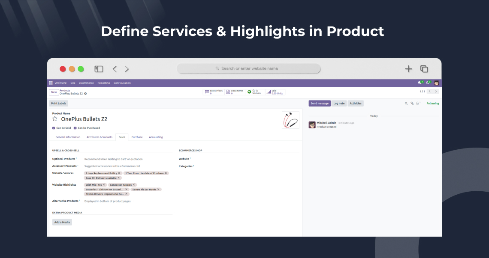Click the earphones product image thumbnail
This screenshot has width=489, height=258.
[290, 120]
